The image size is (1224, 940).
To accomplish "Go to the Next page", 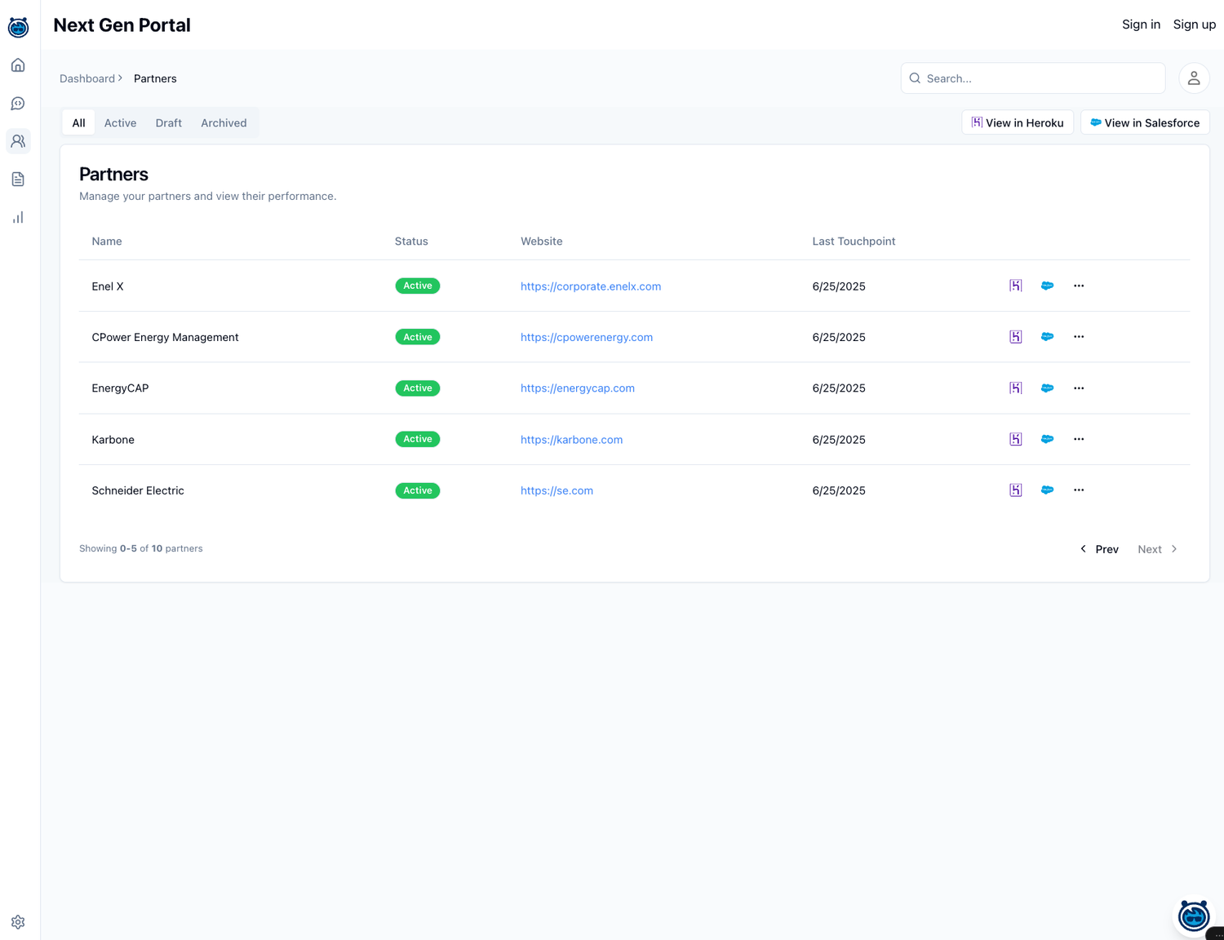I will [x=1158, y=549].
